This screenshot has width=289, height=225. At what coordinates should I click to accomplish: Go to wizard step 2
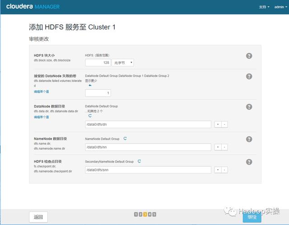(140, 214)
